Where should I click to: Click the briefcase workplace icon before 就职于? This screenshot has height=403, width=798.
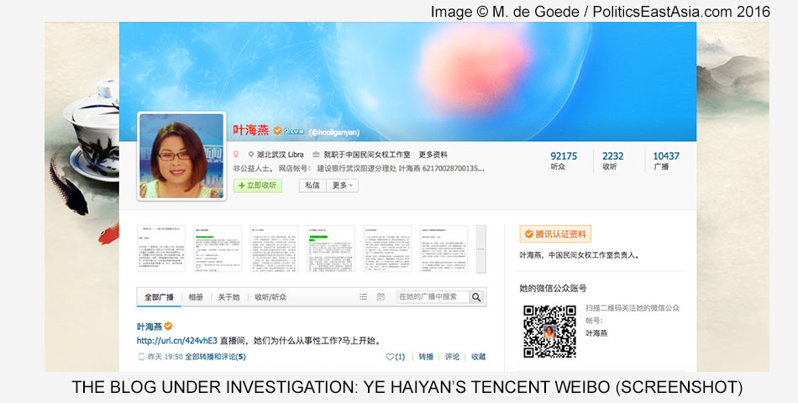(316, 154)
